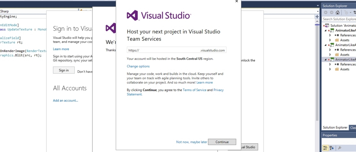The height and width of the screenshot is (152, 356).
Task: Switch to the Solution Explorer bottom tab
Action: (335, 127)
